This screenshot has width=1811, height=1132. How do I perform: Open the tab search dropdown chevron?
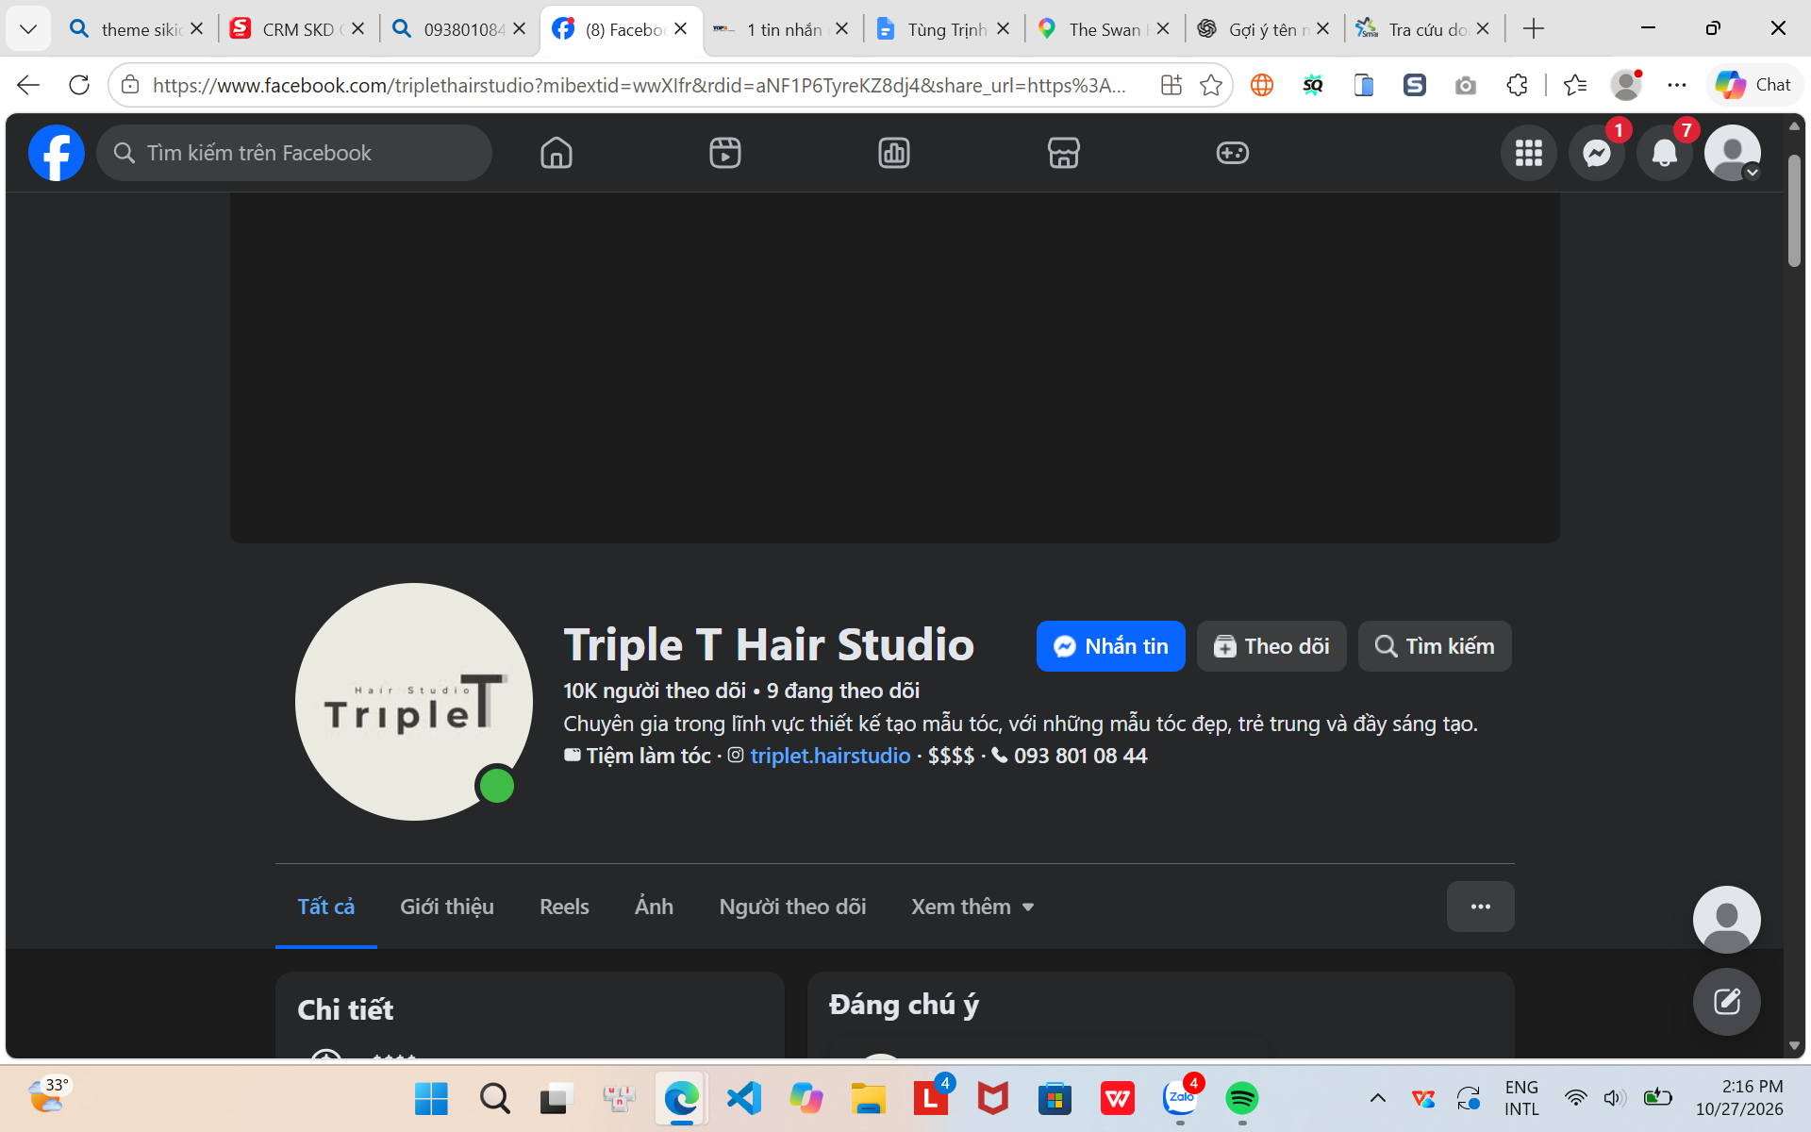pyautogui.click(x=28, y=29)
